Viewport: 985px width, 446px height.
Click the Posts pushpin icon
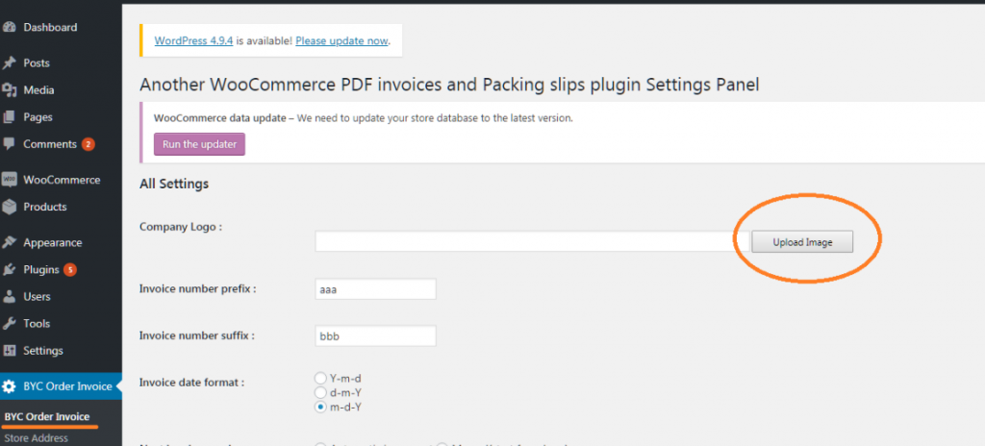pos(9,63)
